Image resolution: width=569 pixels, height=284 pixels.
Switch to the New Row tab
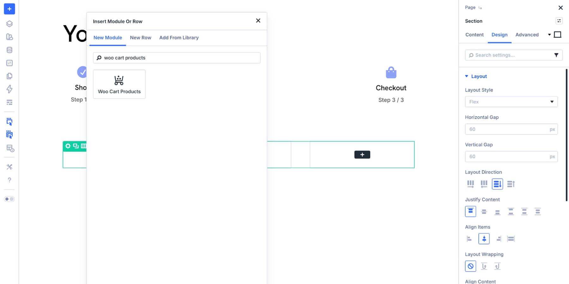141,38
